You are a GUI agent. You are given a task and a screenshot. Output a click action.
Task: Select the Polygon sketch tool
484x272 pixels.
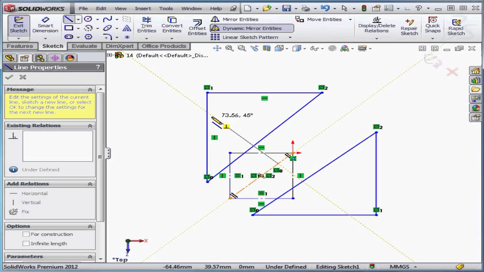point(88,37)
